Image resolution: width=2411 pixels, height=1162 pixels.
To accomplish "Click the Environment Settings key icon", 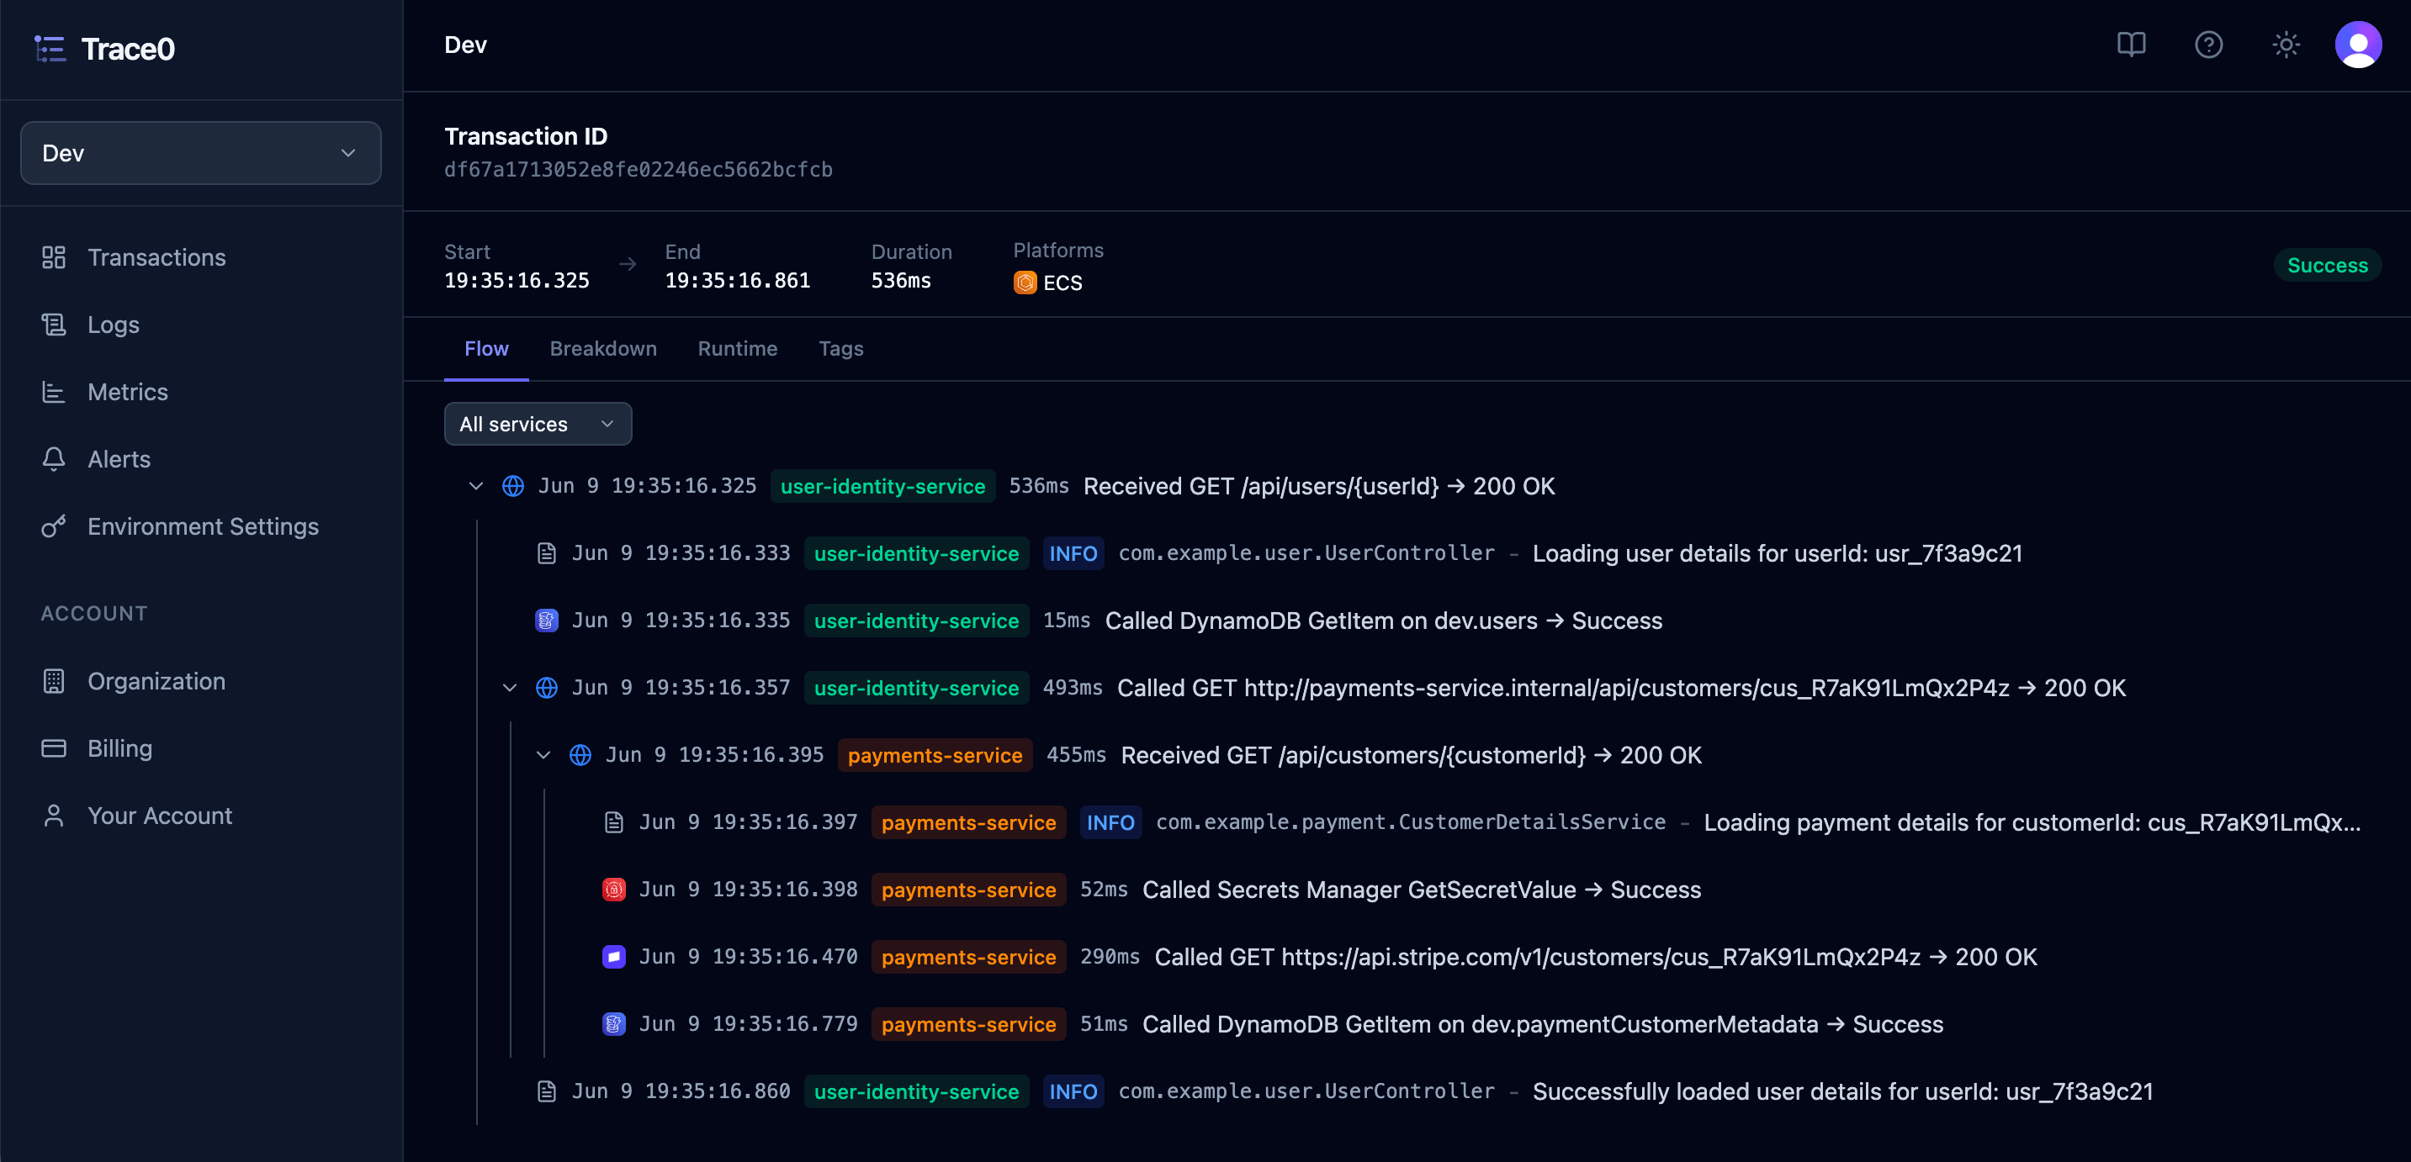I will point(53,526).
